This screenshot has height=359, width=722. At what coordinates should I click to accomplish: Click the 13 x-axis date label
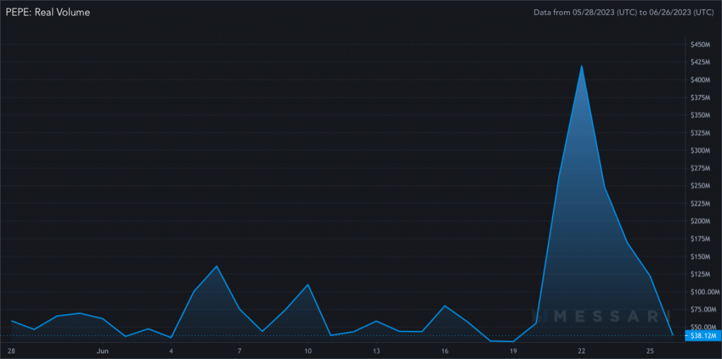[376, 351]
